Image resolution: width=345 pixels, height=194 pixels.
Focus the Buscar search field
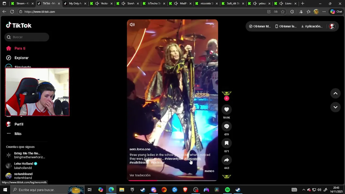pyautogui.click(x=27, y=37)
